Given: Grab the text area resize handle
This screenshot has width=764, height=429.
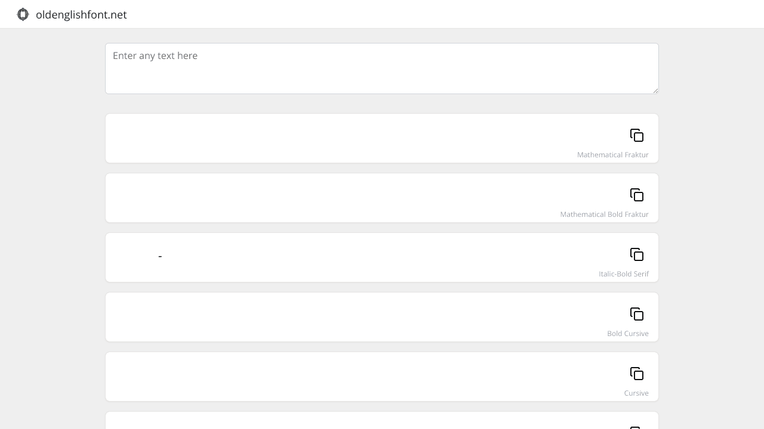Looking at the screenshot, I should coord(655,91).
